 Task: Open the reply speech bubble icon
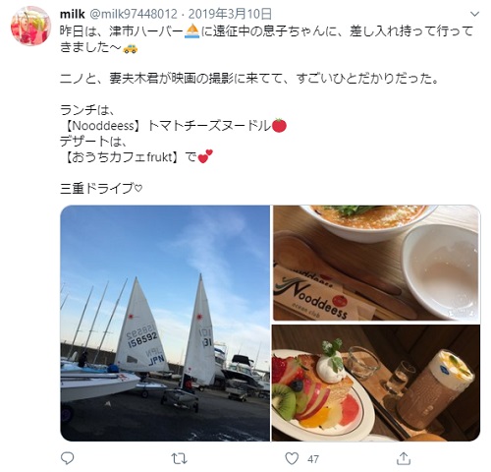tap(68, 458)
